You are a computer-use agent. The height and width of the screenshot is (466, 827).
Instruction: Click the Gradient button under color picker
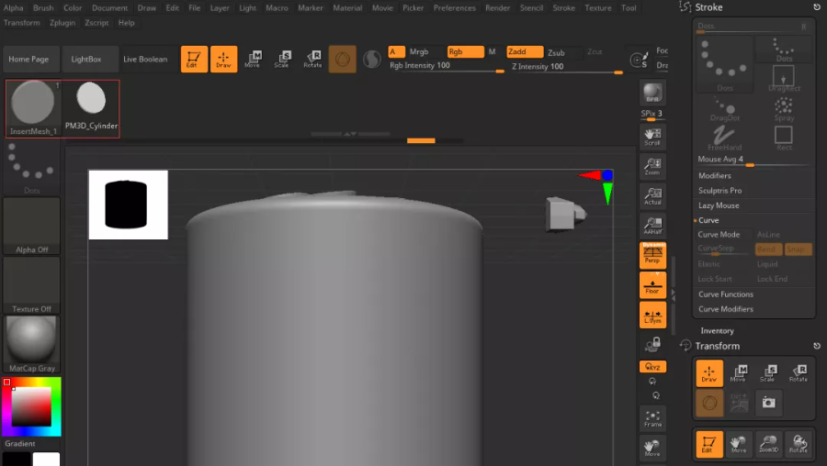click(x=20, y=443)
